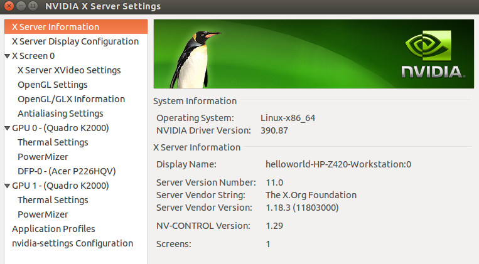The height and width of the screenshot is (264, 479).
Task: Click driver version value 390.87
Action: coord(274,130)
